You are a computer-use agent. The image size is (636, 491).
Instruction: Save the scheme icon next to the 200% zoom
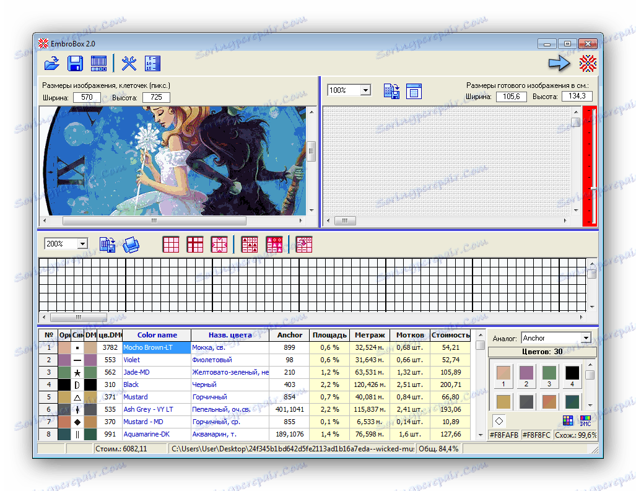pos(108,245)
